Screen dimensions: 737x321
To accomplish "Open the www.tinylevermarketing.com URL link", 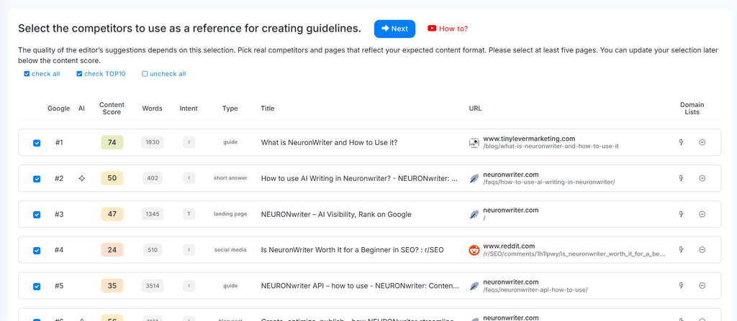I will (529, 139).
